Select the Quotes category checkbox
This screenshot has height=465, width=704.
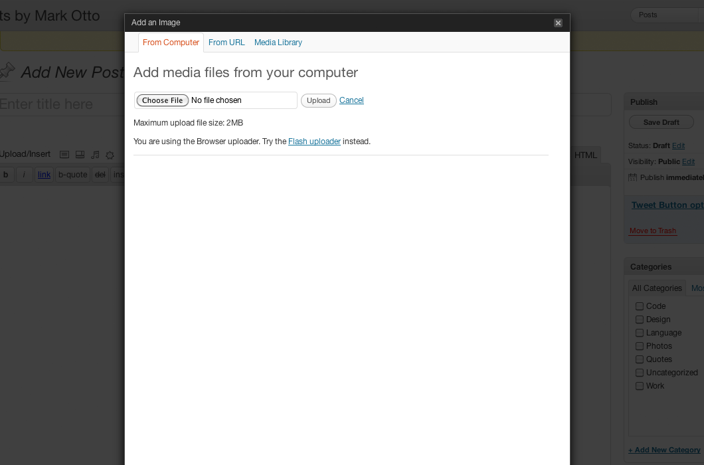click(640, 359)
